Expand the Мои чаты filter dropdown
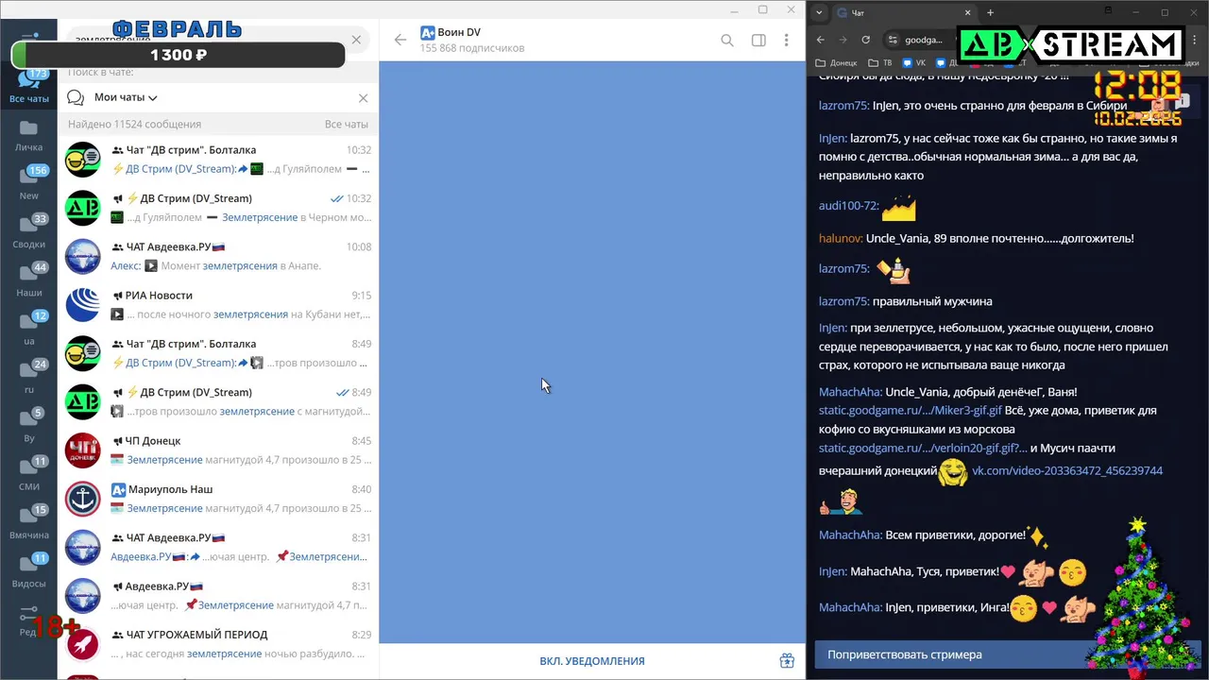The width and height of the screenshot is (1209, 680). (x=126, y=97)
